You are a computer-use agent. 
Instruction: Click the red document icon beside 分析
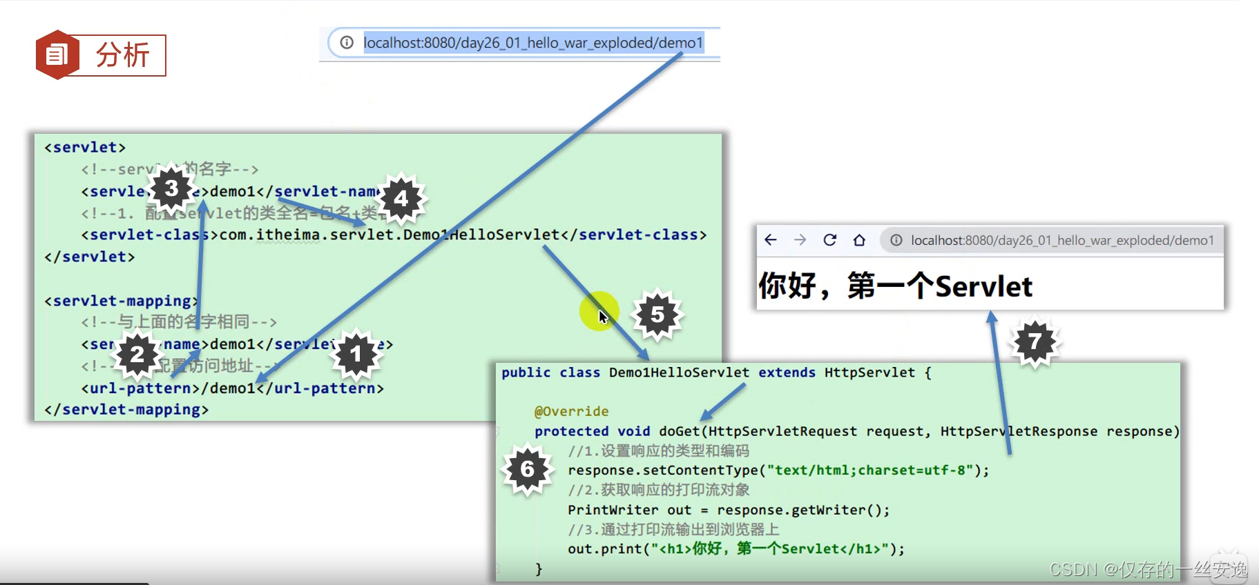(x=57, y=54)
